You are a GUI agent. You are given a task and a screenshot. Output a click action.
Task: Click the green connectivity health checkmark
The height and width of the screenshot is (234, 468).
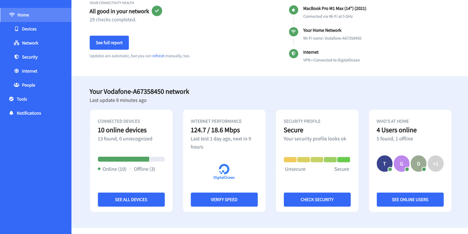pyautogui.click(x=157, y=11)
